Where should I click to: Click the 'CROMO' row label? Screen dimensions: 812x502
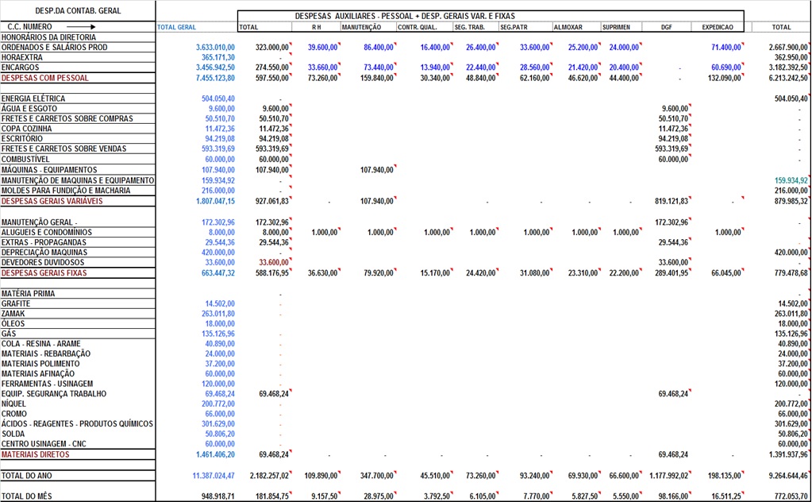(14, 414)
